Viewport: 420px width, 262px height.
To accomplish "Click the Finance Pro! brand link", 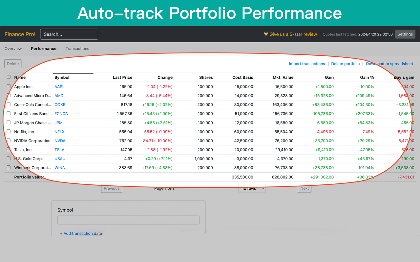I will 20,34.
